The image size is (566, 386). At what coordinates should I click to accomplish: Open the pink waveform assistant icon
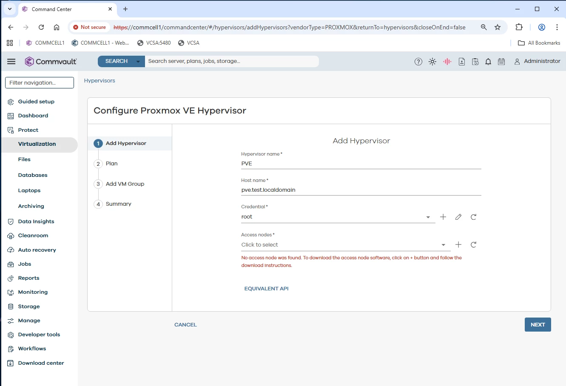coord(447,62)
